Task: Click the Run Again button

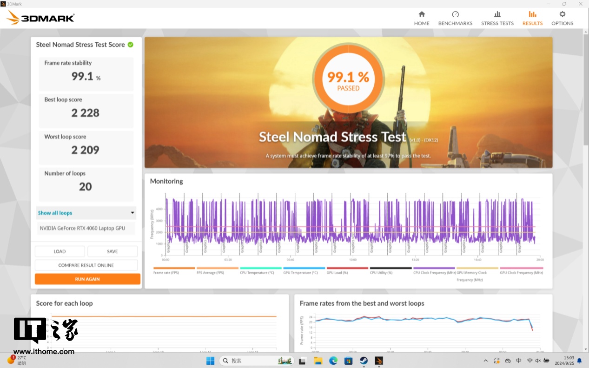Action: (87, 279)
